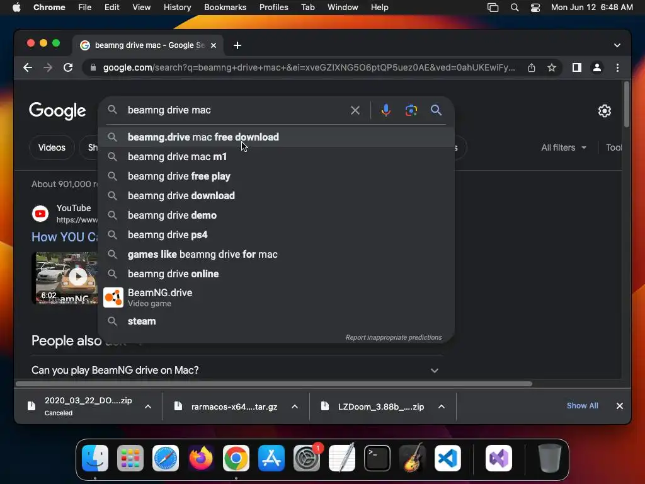The height and width of the screenshot is (484, 645).
Task: Open Chrome three-dot menu
Action: pyautogui.click(x=617, y=67)
